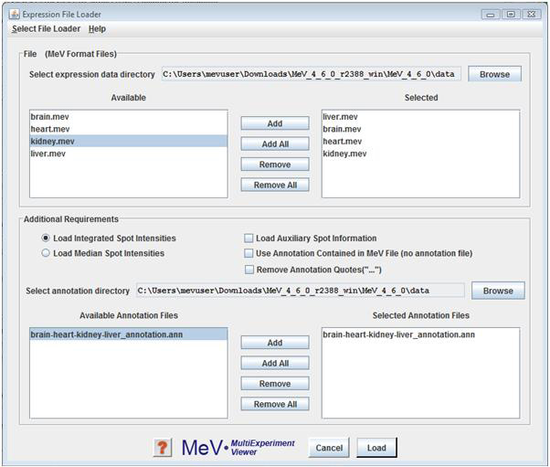Click the red question mark help icon
The height and width of the screenshot is (467, 550).
163,448
